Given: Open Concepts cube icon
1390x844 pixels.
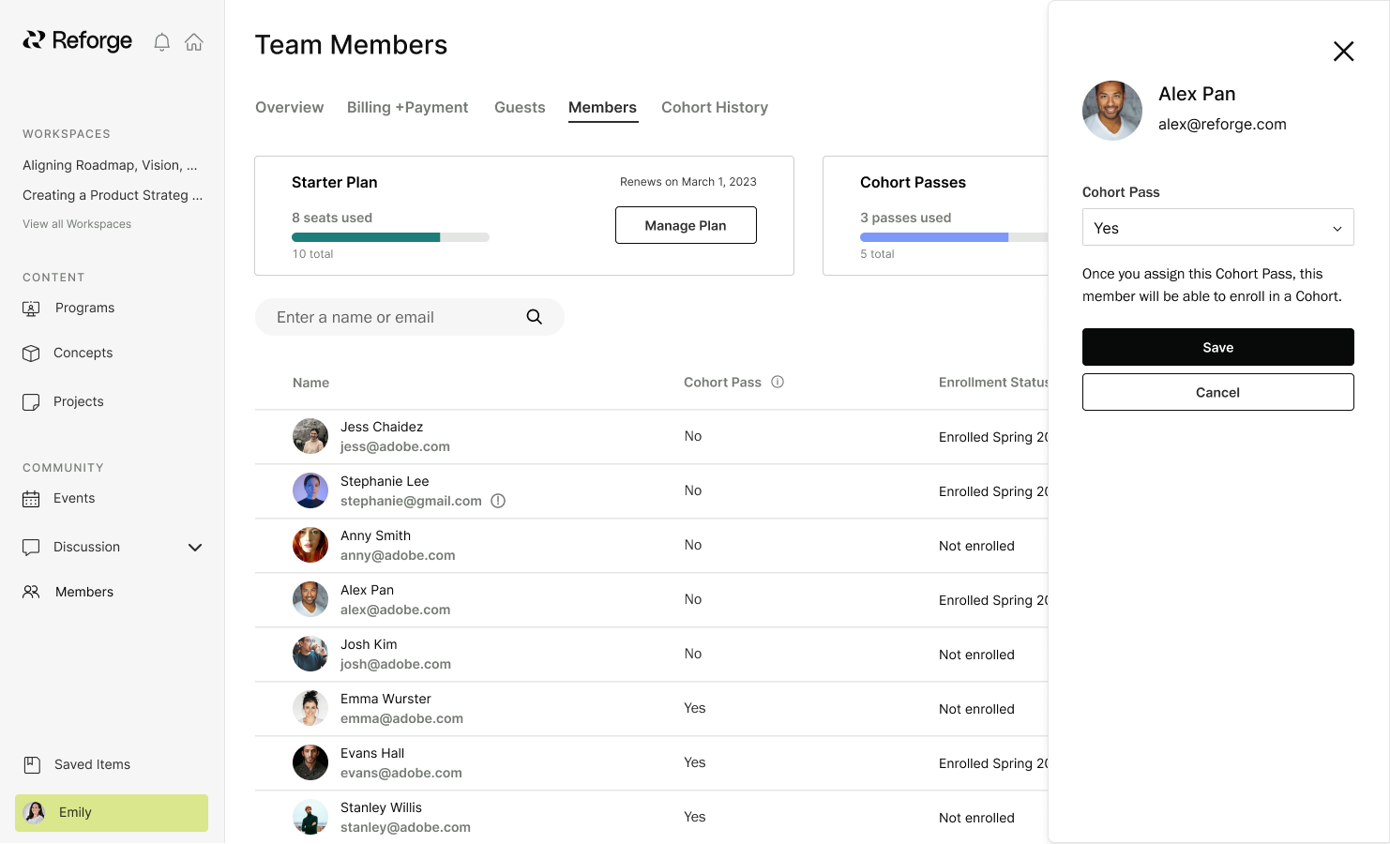Looking at the screenshot, I should tap(31, 354).
